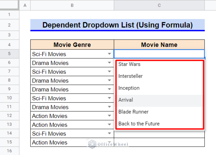Open the Sci-Fi Movies dropdown in row 7
This screenshot has height=155, width=216.
pos(110,72)
